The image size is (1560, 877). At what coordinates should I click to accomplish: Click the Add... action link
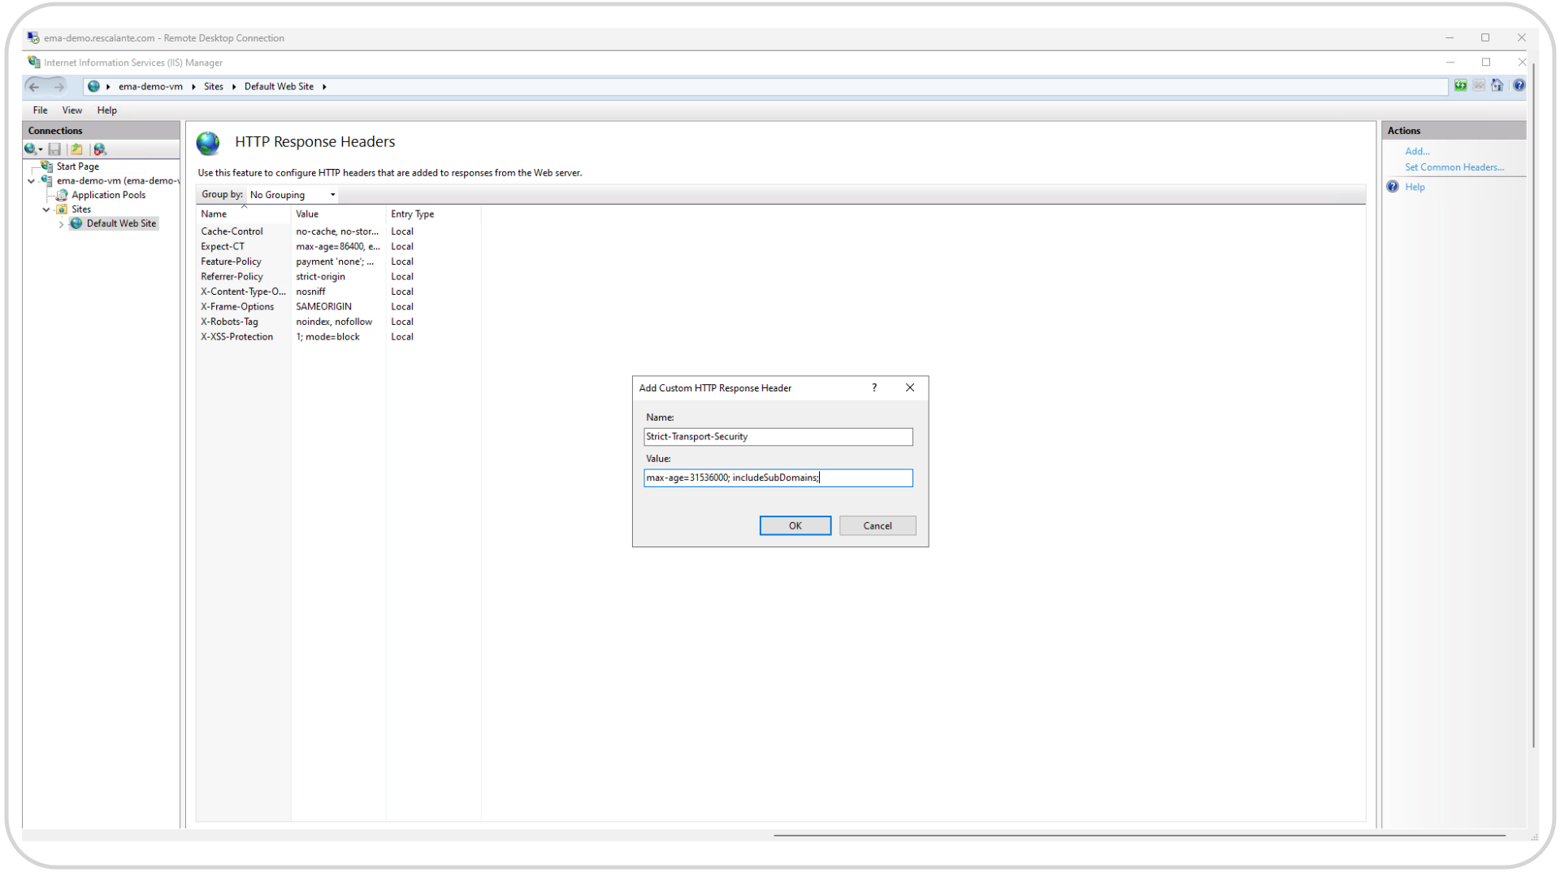point(1417,152)
